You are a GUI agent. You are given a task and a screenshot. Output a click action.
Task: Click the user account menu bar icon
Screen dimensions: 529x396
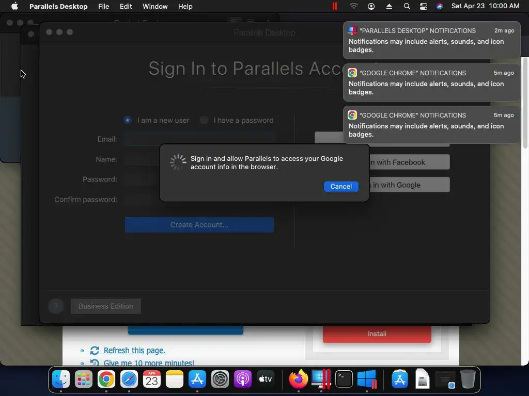371,6
